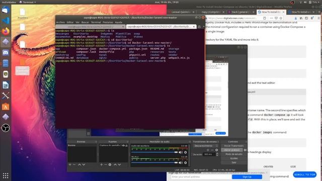322x181 pixels.
Task: Pause the OBS recording
Action: pyautogui.click(x=245, y=150)
